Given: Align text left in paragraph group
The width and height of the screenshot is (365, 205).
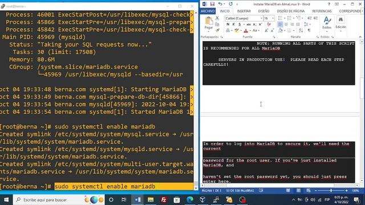Looking at the screenshot, I should [x=280, y=24].
